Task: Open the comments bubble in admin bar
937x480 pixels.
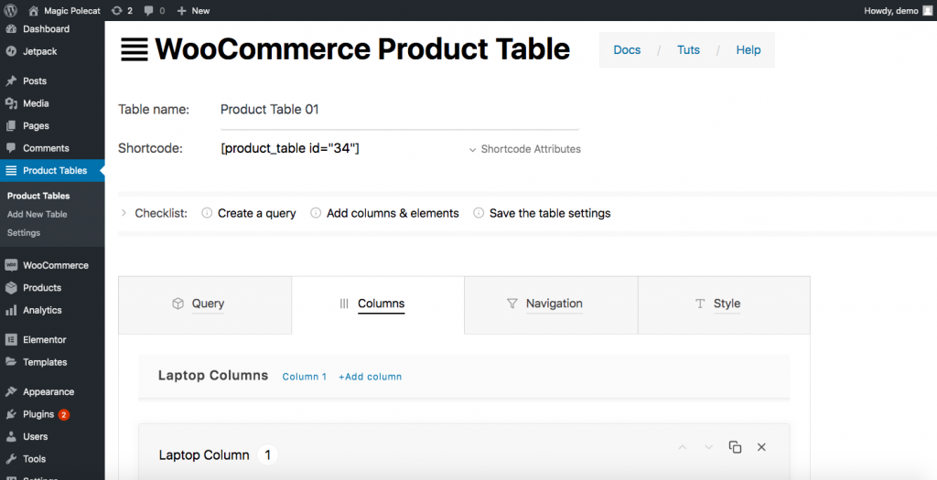Action: [154, 10]
